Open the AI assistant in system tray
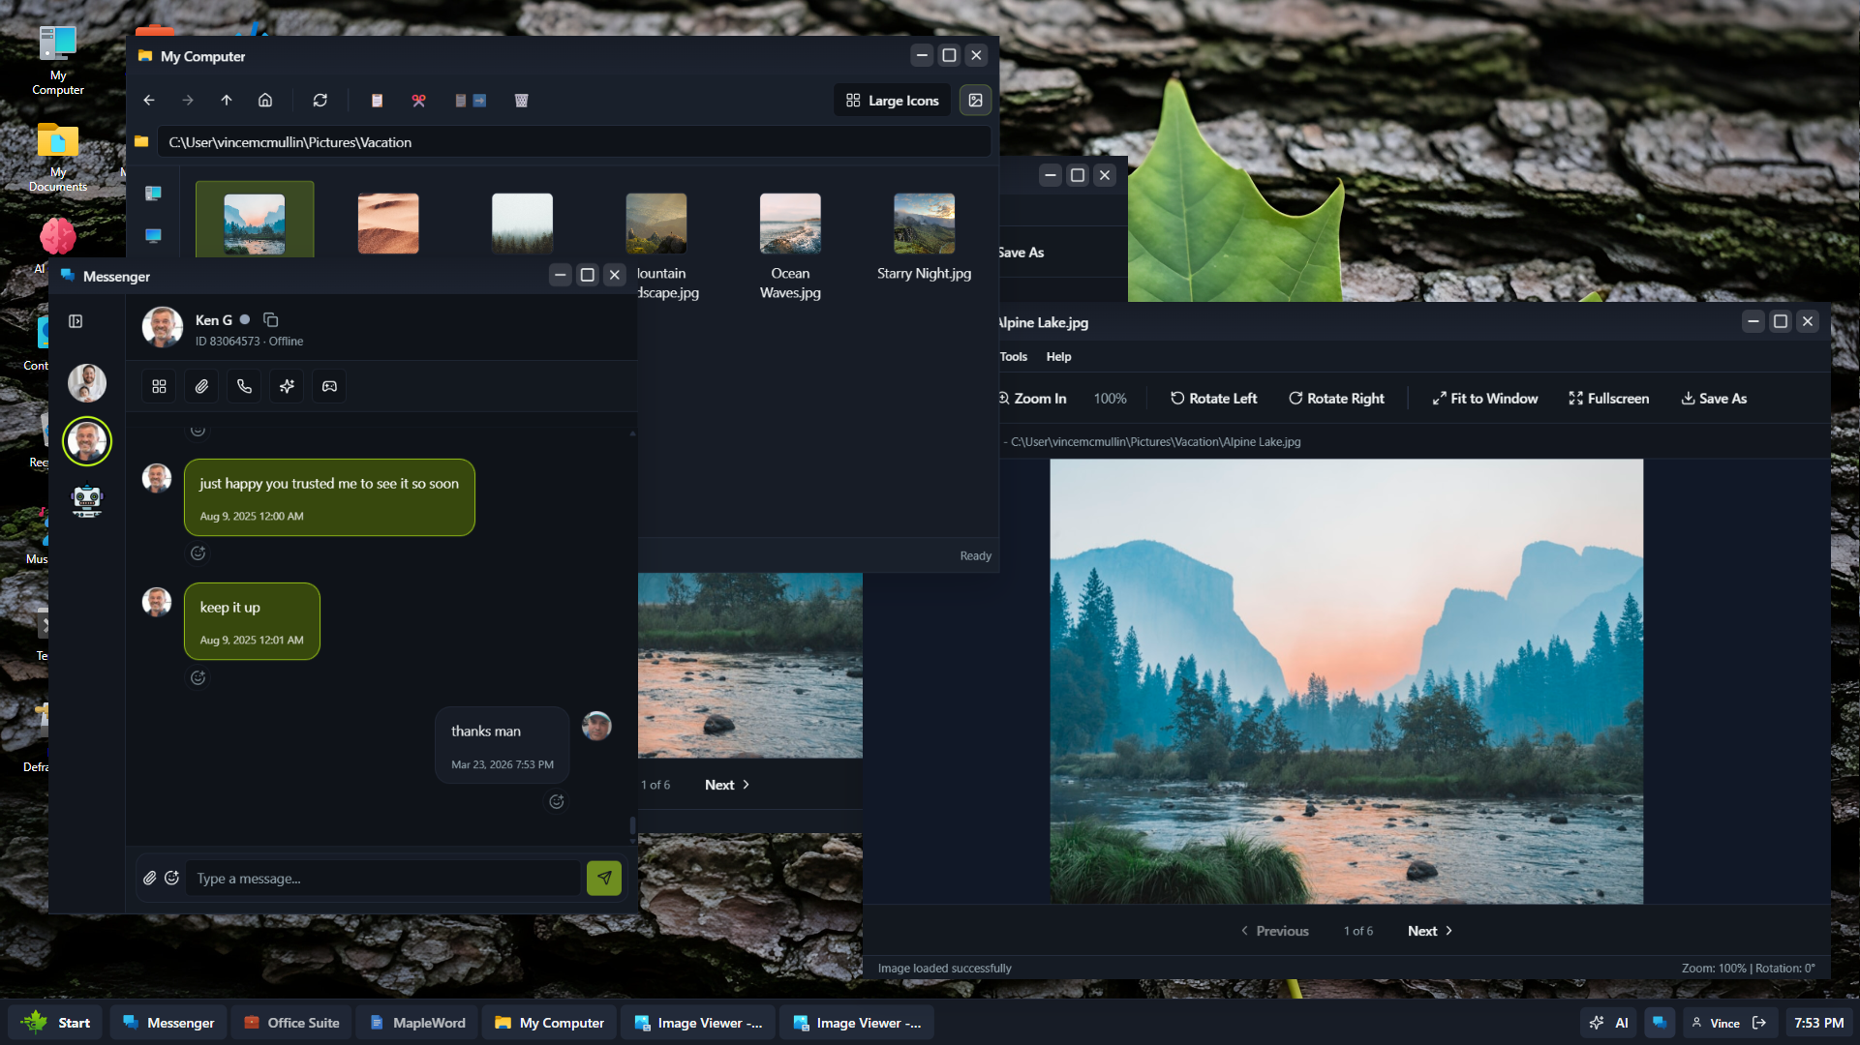This screenshot has height=1045, width=1860. coord(1609,1023)
